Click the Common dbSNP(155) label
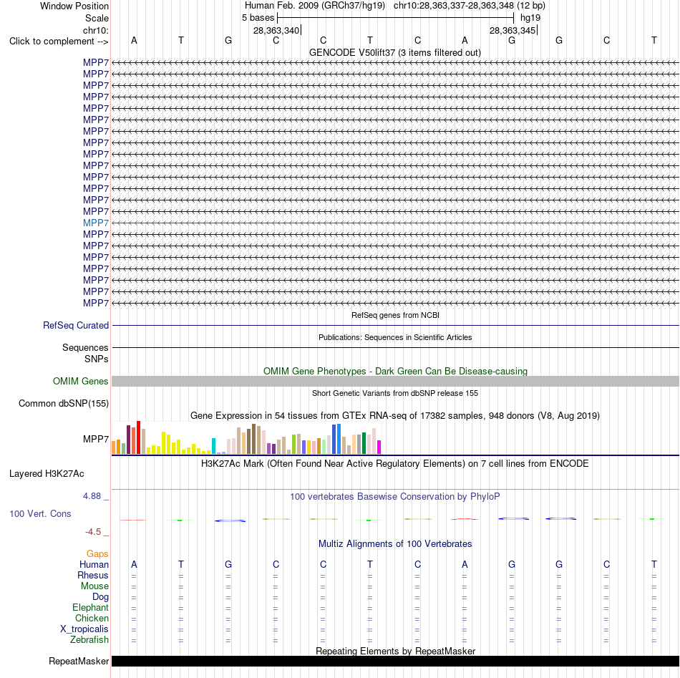The height and width of the screenshot is (678, 680). (64, 403)
